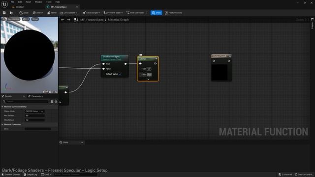The height and width of the screenshot is (177, 315).
Task: Switch to the Parameters panel tab
Action: click(x=35, y=96)
